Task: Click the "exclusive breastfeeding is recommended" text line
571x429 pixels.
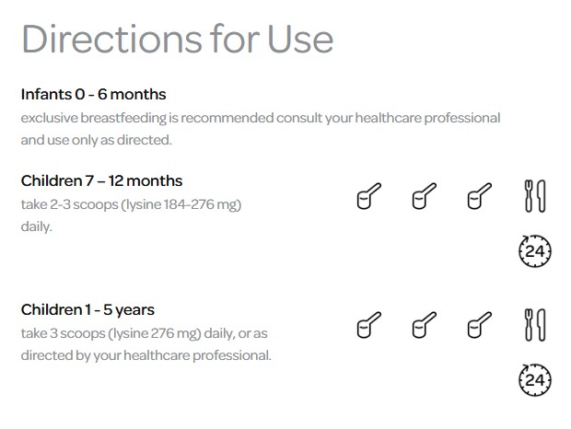Action: coord(261,119)
